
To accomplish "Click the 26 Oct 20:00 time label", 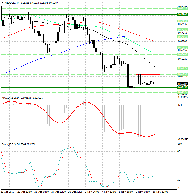I will (x=25, y=192).
